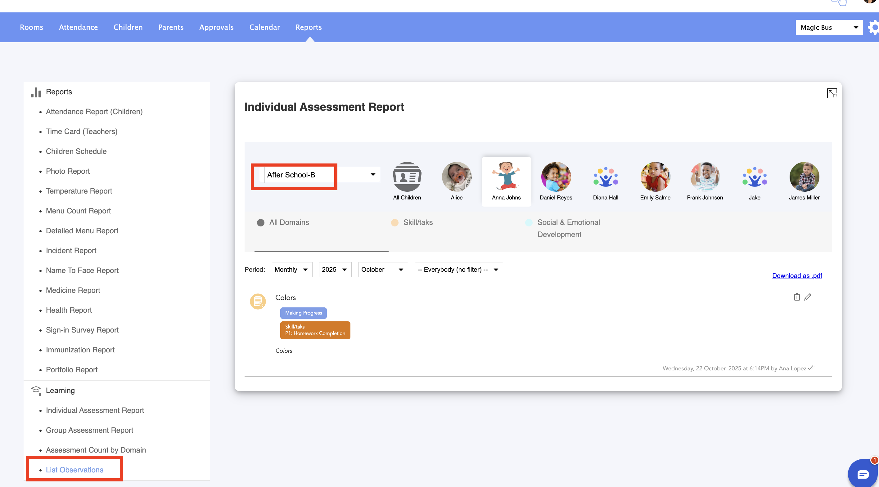The image size is (879, 487).
Task: Open the chat support bubble icon
Action: (x=862, y=474)
